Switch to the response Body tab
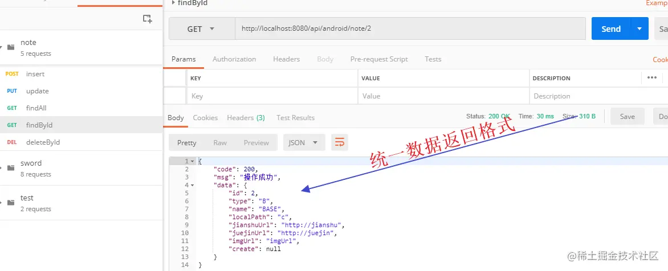The height and width of the screenshot is (271, 668). click(x=176, y=118)
